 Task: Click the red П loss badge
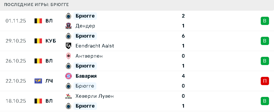(264, 81)
